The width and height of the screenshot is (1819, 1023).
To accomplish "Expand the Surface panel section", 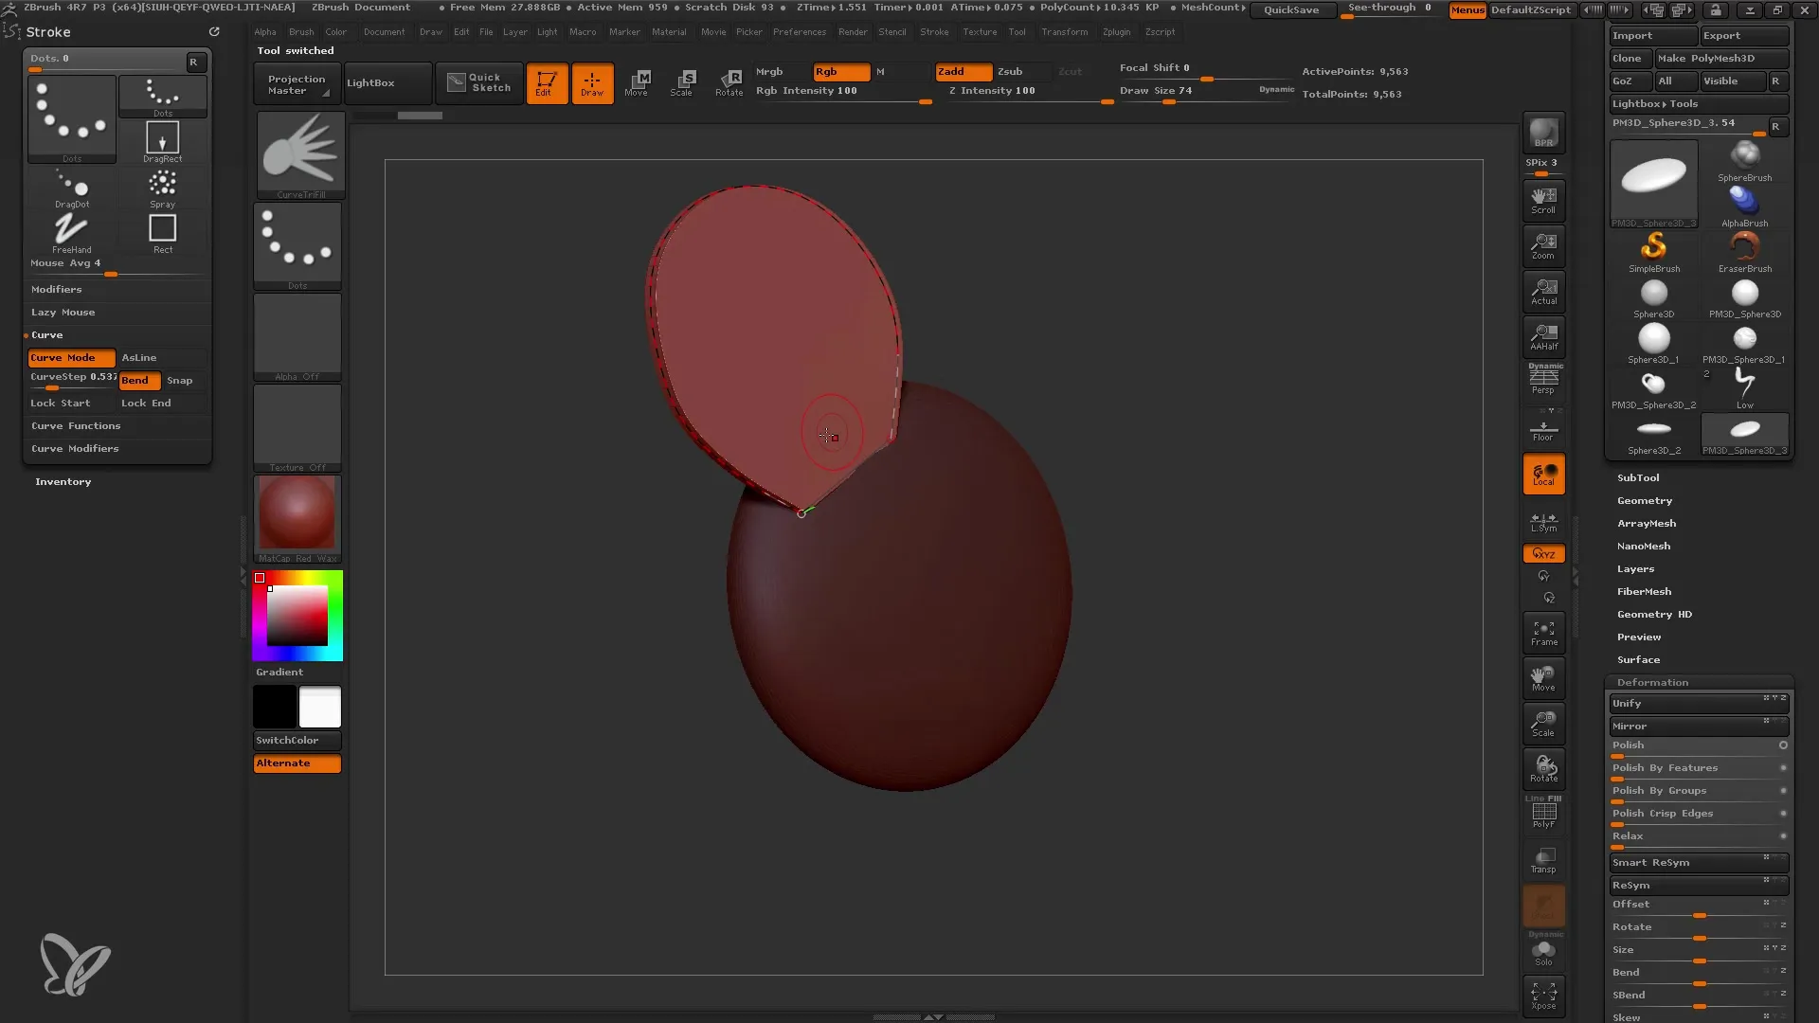I will [x=1638, y=658].
